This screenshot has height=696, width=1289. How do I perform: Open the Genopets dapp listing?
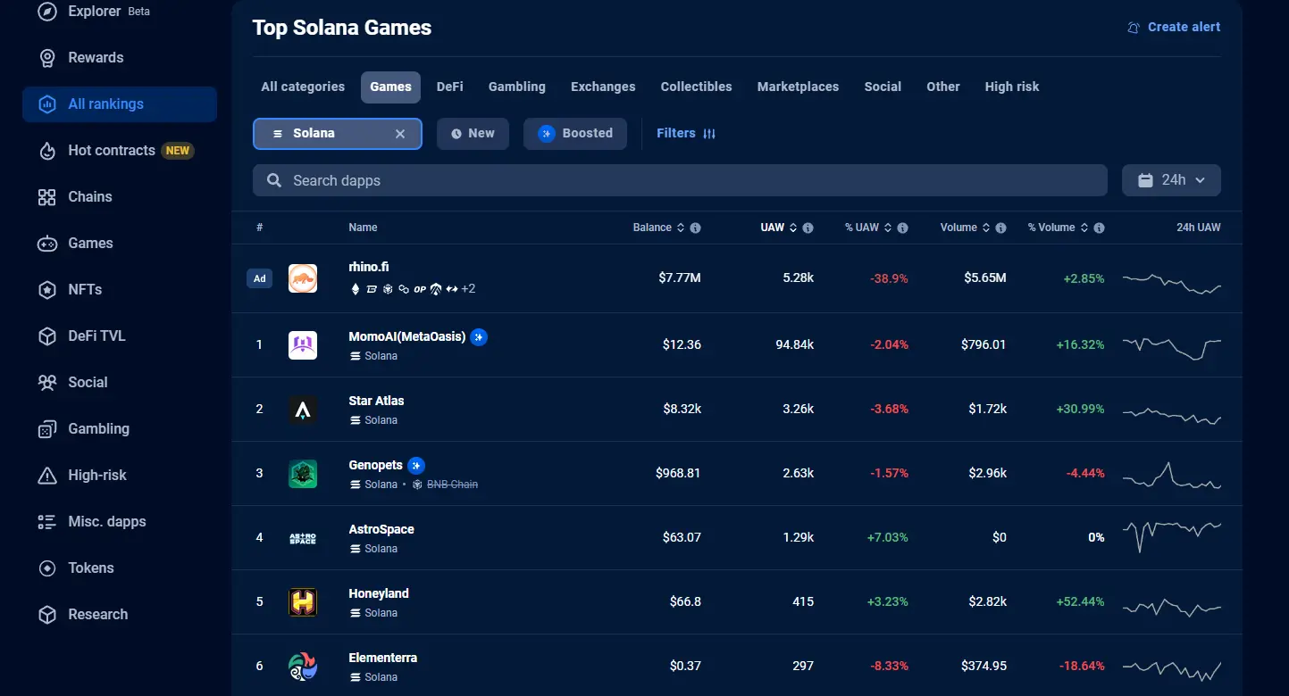[374, 465]
